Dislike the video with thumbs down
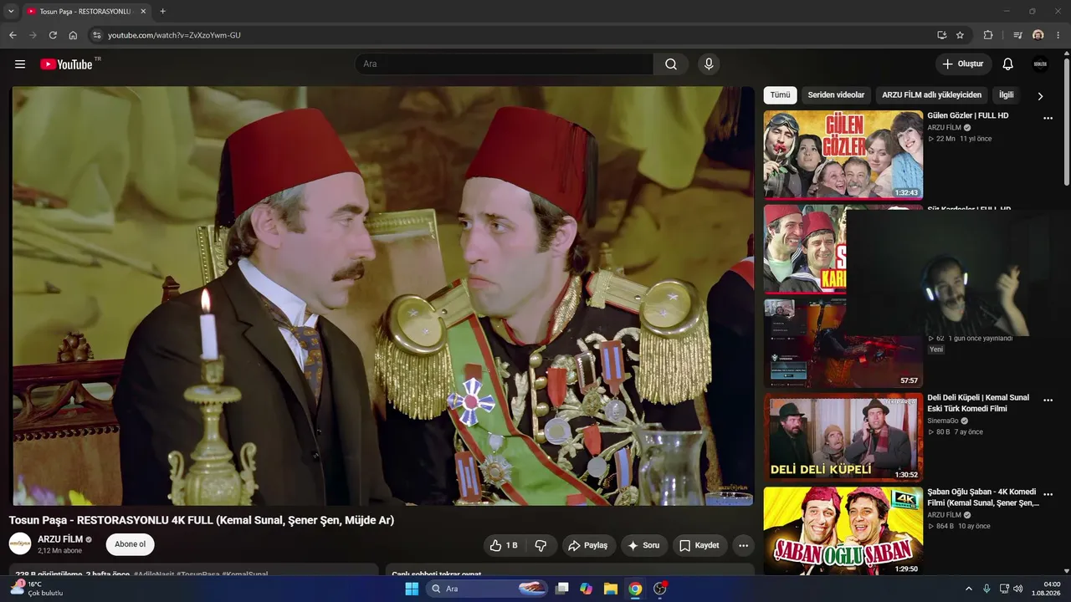The width and height of the screenshot is (1071, 602). pos(541,545)
